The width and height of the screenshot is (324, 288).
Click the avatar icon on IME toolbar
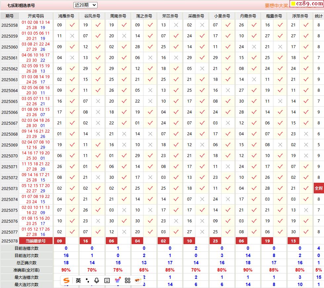(138, 280)
